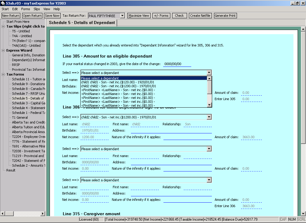Open the Tax Return For dropdown
Viewport: 306px width, 223px height.
[122, 16]
